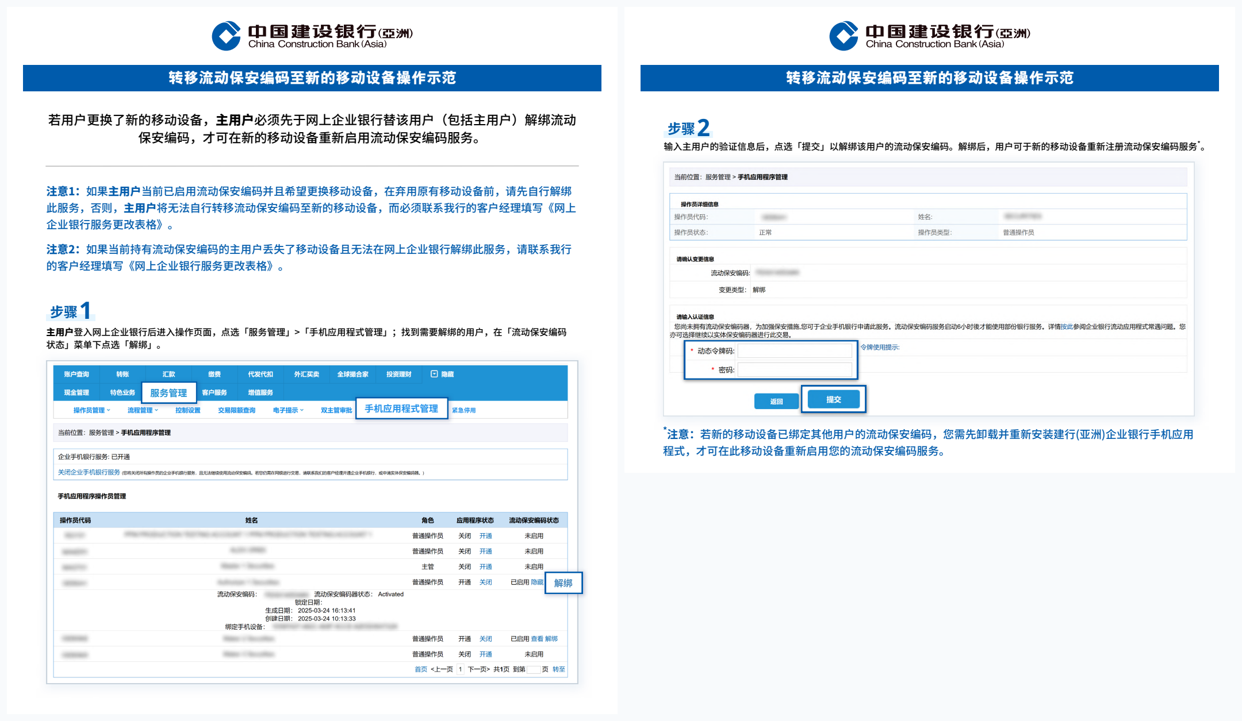The image size is (1242, 721).
Task: Select the 缴费 menu item
Action: click(214, 374)
